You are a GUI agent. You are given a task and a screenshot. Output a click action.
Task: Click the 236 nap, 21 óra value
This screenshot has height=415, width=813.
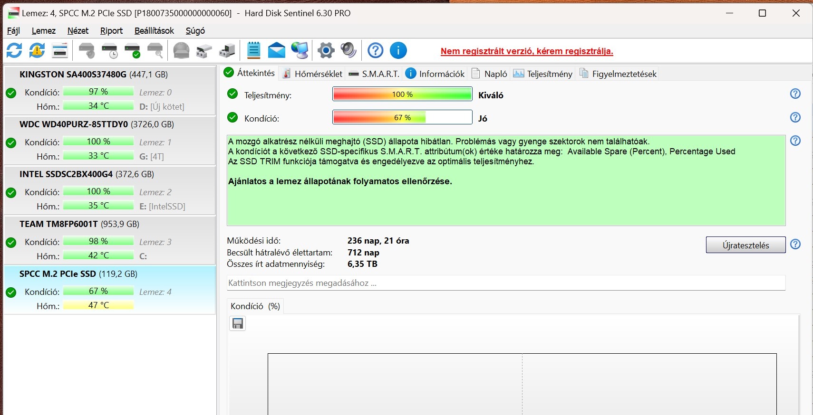[x=378, y=241]
